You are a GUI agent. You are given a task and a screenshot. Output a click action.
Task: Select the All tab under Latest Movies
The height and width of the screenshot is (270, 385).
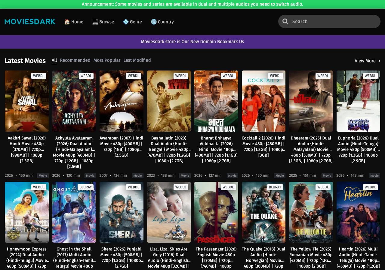coord(54,60)
